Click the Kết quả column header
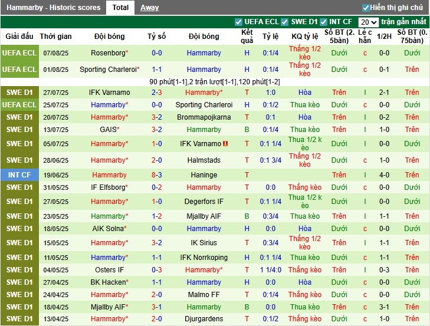Screen dimensions: 430x326 247,37
